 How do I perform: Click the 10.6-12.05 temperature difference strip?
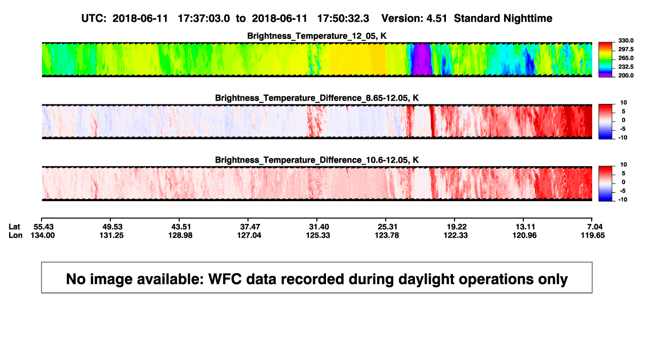tap(317, 183)
